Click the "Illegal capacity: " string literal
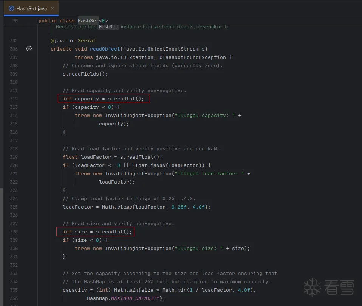Viewport: 362px width, 306px height. (204, 115)
